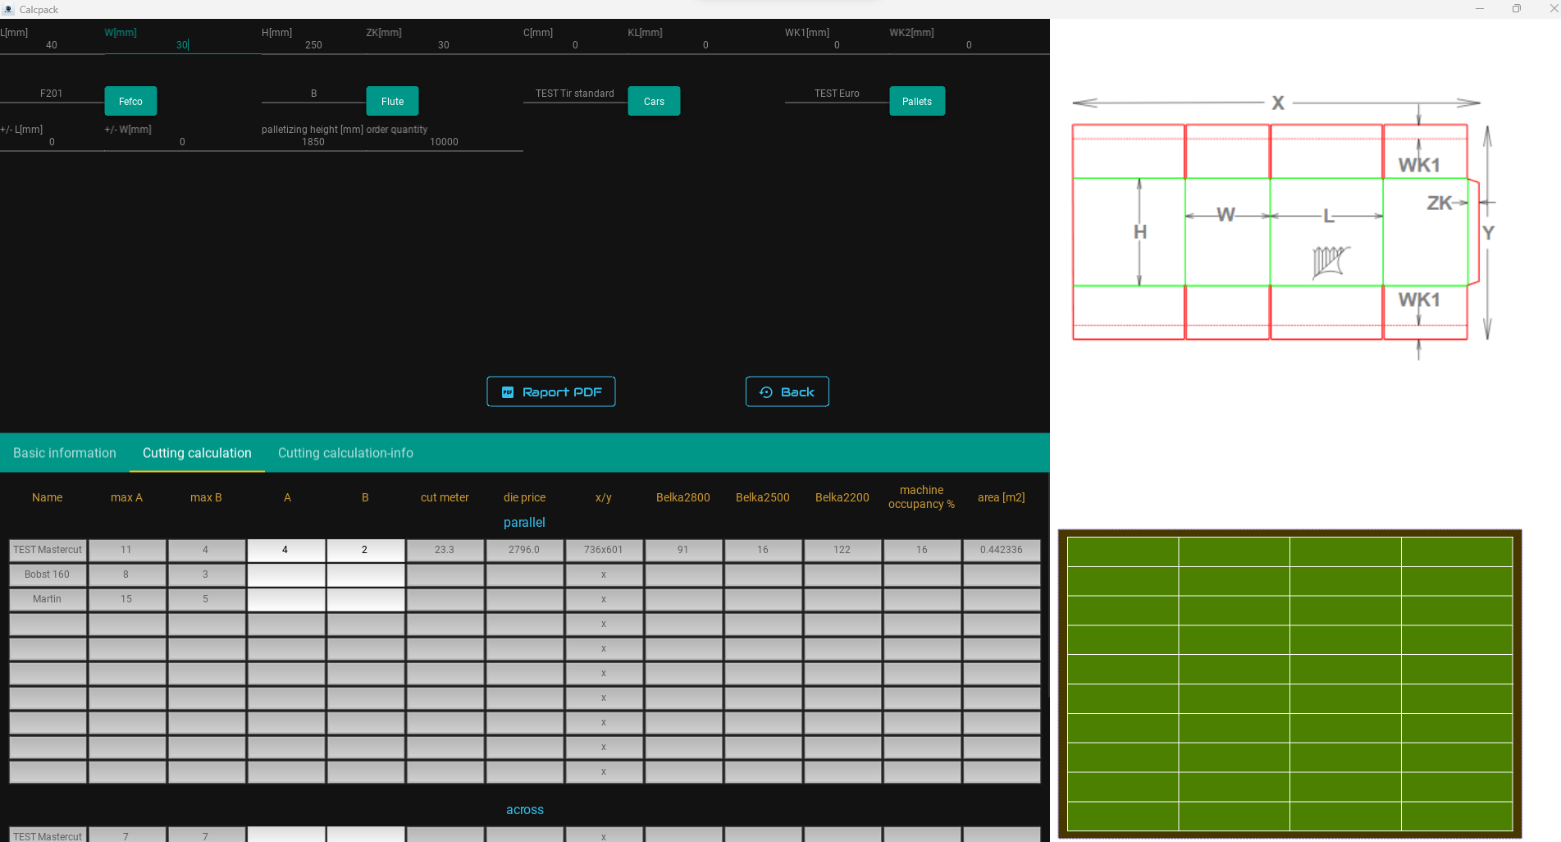Click the A cell in Bobst 160 row
Viewport: 1561px width, 842px height.
tap(286, 574)
